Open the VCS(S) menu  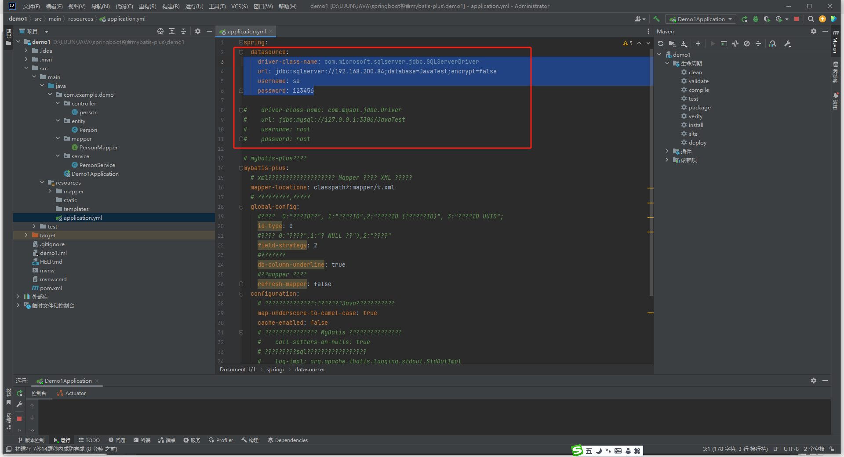point(239,6)
